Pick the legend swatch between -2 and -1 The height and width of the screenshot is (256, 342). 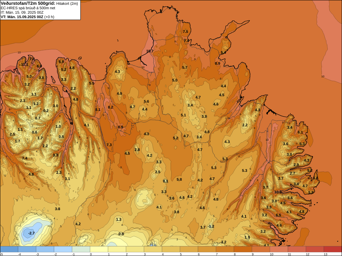pos(63,249)
